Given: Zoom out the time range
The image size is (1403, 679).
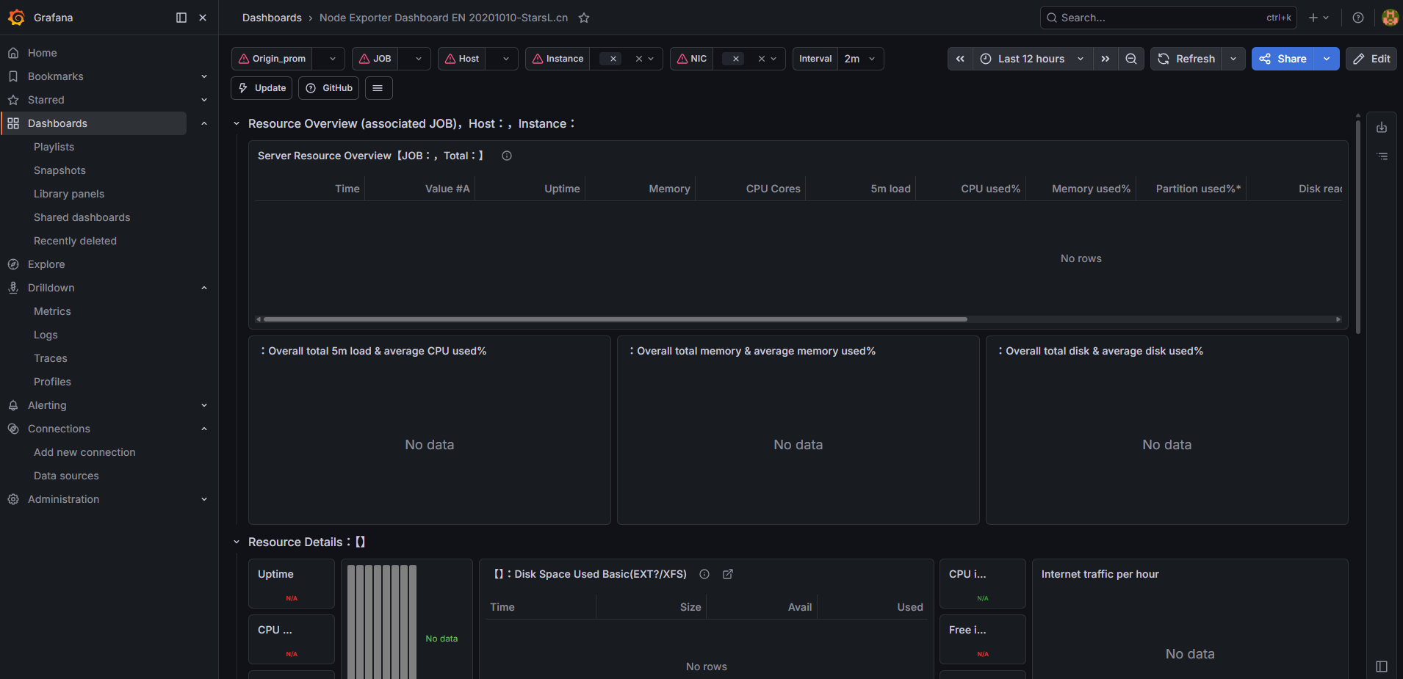Looking at the screenshot, I should [x=1131, y=59].
